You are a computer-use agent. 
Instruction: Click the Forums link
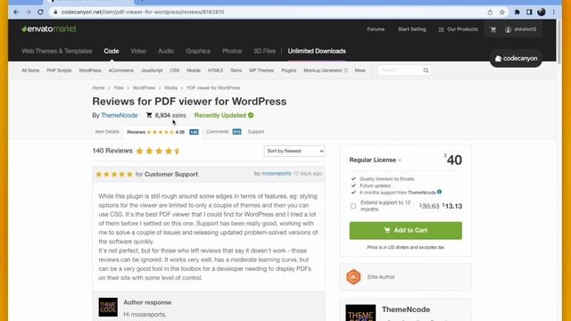point(376,29)
